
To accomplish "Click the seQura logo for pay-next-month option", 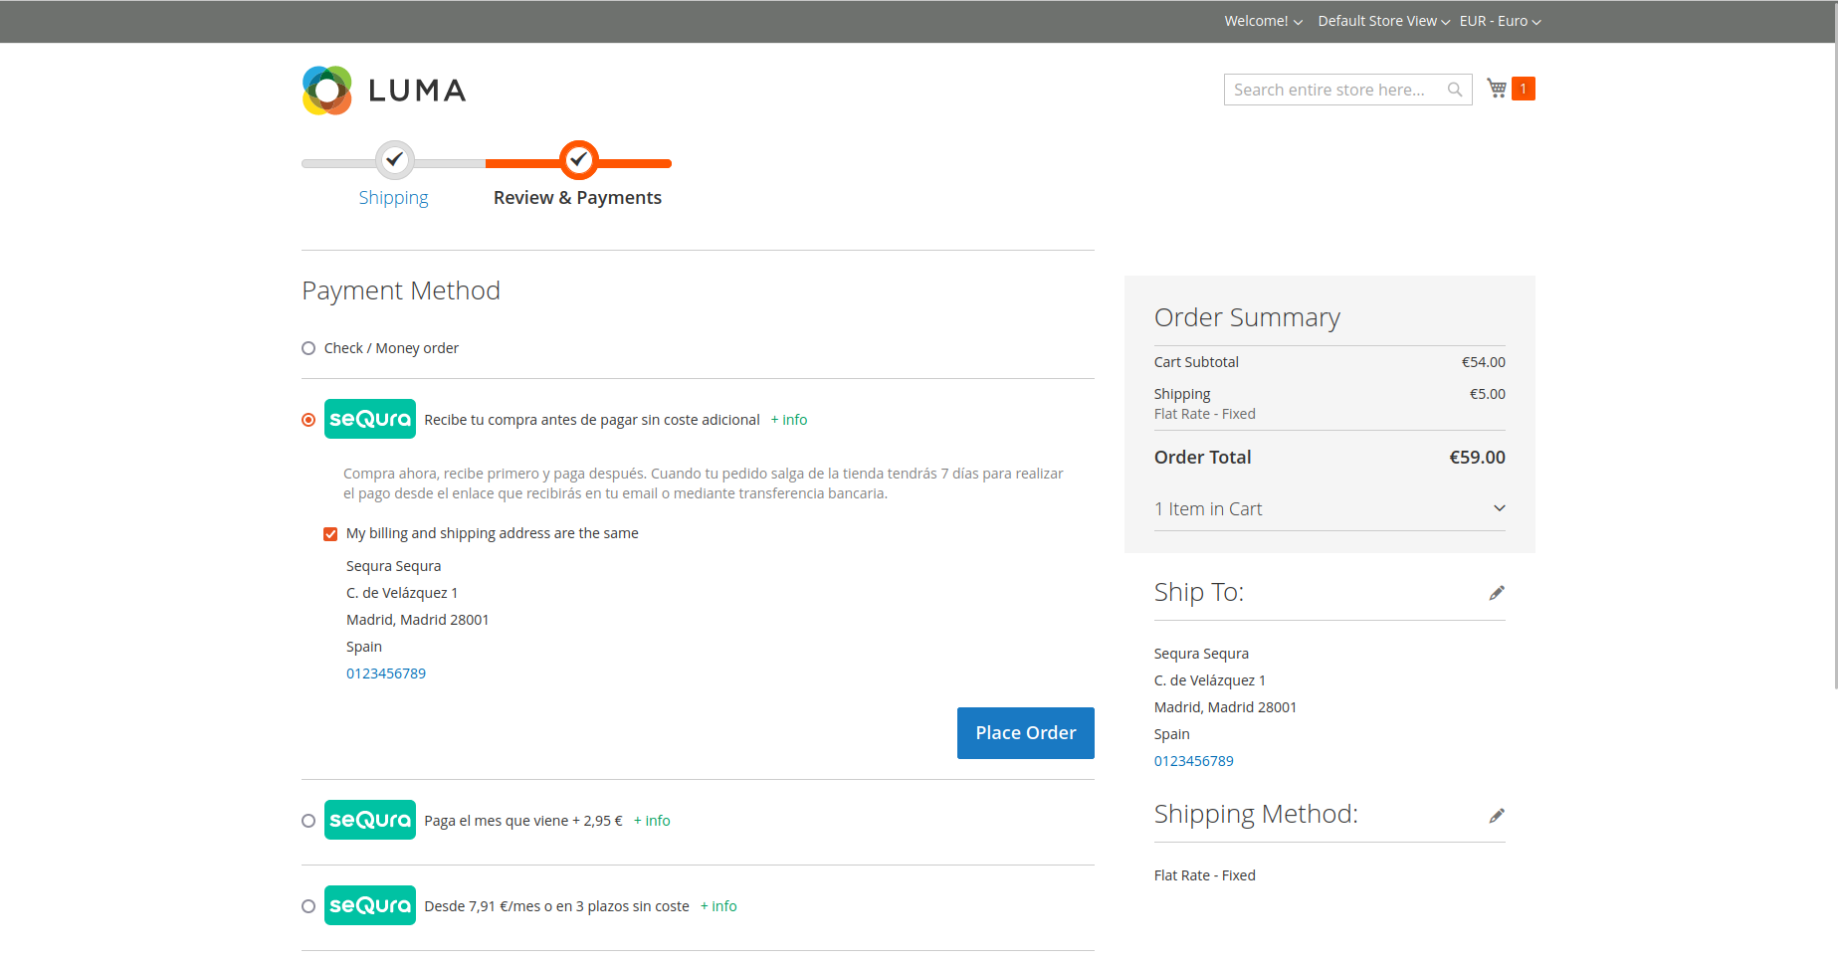I will tap(370, 820).
